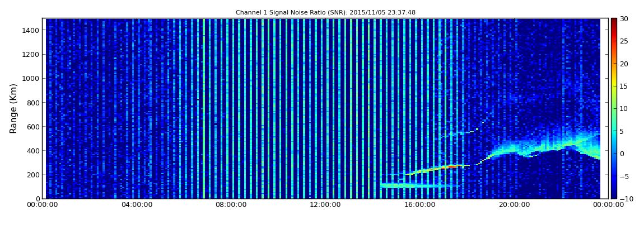Click the 08:00:00 time tick label
644x227 pixels.
[x=231, y=205]
